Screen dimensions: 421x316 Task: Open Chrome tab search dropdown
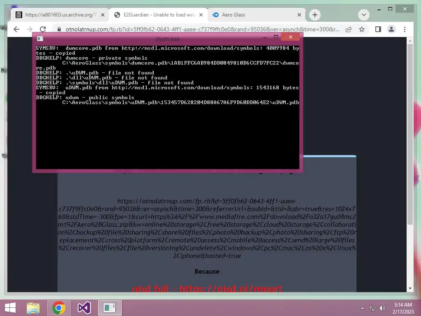[364, 15]
